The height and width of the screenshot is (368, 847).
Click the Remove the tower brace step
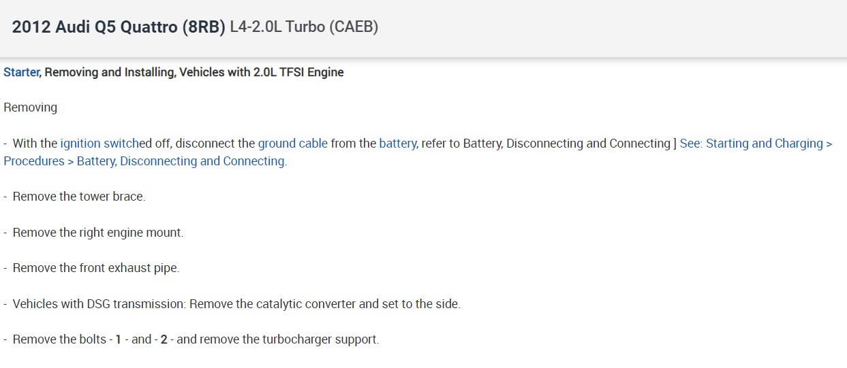[x=78, y=197]
